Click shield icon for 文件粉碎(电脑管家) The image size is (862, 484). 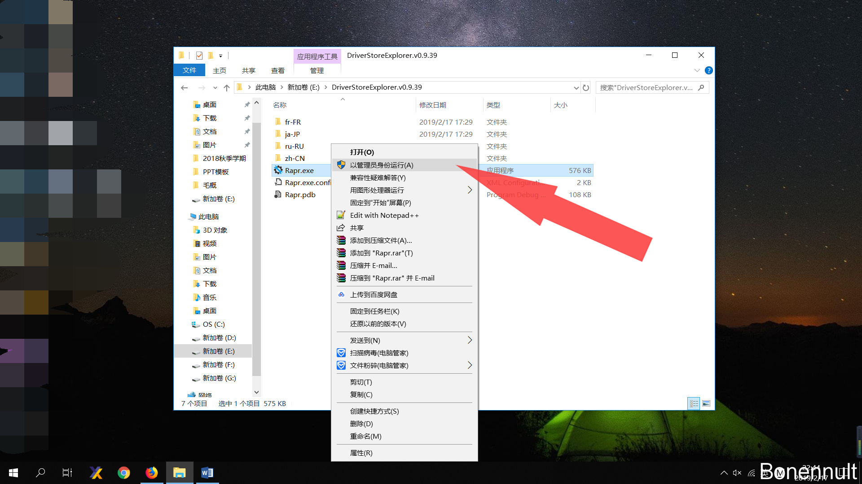(341, 365)
